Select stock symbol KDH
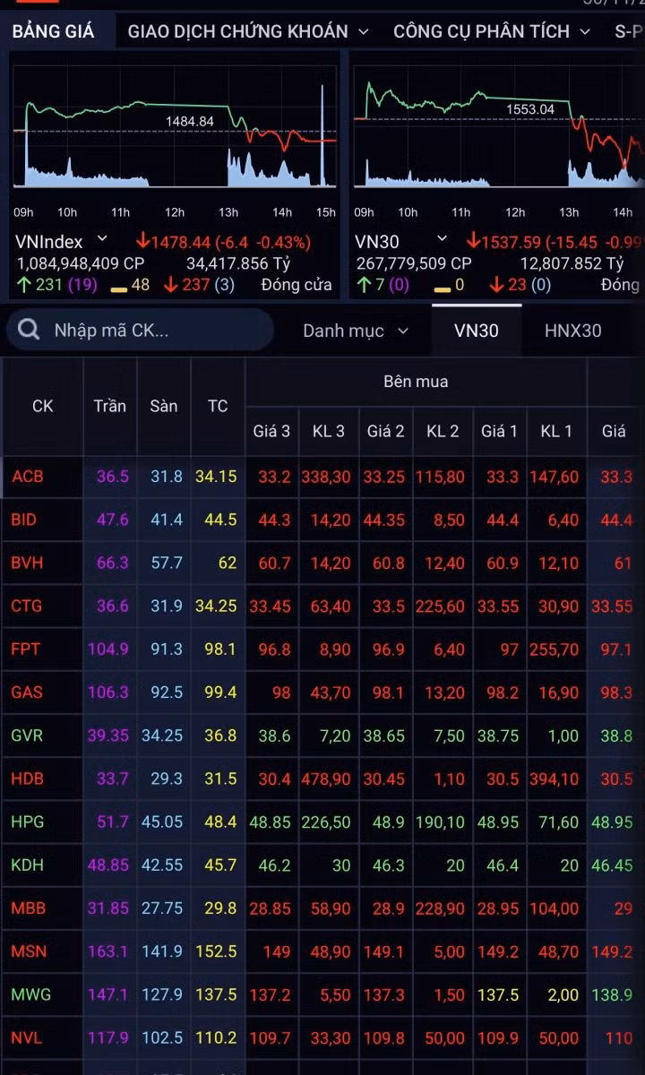This screenshot has width=645, height=1075. click(x=27, y=865)
